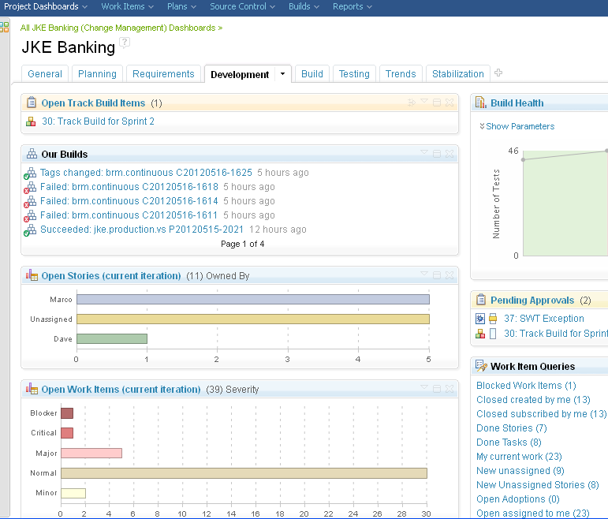Screen dimensions: 608x519
Task: Minimize the Open Work Items widget
Action: pos(436,389)
